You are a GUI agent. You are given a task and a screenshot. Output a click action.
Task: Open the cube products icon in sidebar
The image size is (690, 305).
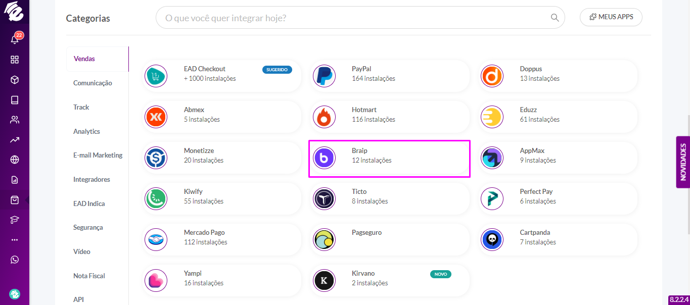click(x=15, y=80)
